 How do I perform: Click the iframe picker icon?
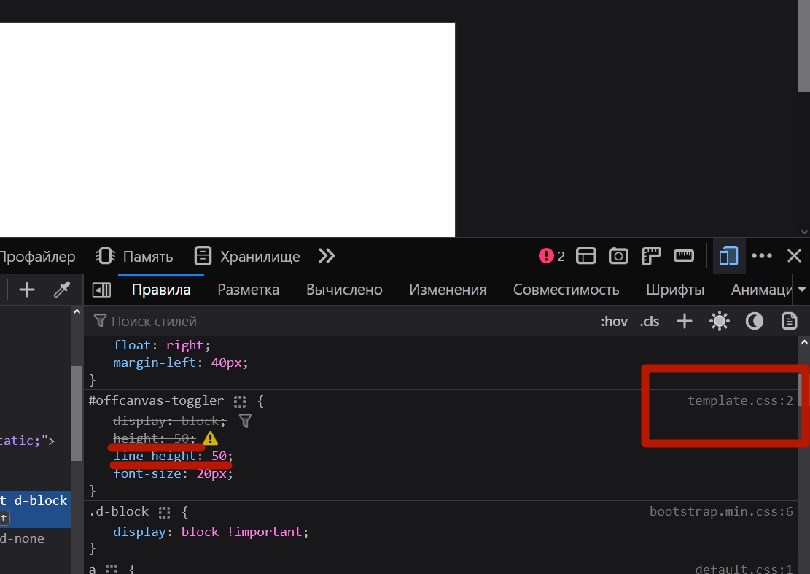(586, 256)
